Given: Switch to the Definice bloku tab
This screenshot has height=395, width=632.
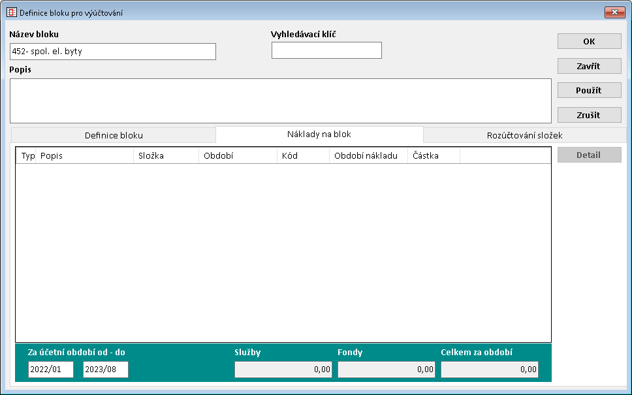Looking at the screenshot, I should point(114,135).
